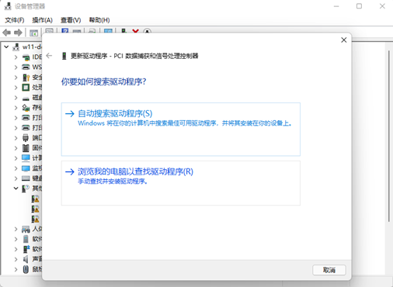Viewport: 393px width, 287px height.
Task: Click the back arrow in Device Manager toolbar
Action: pos(6,33)
